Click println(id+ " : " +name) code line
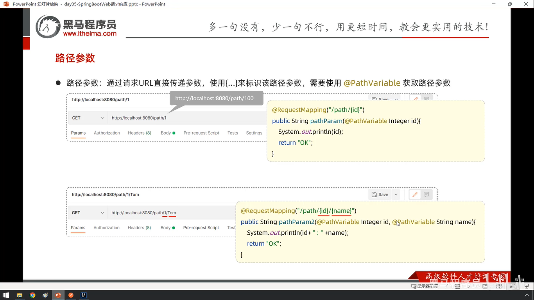The image size is (534, 300). pyautogui.click(x=298, y=233)
